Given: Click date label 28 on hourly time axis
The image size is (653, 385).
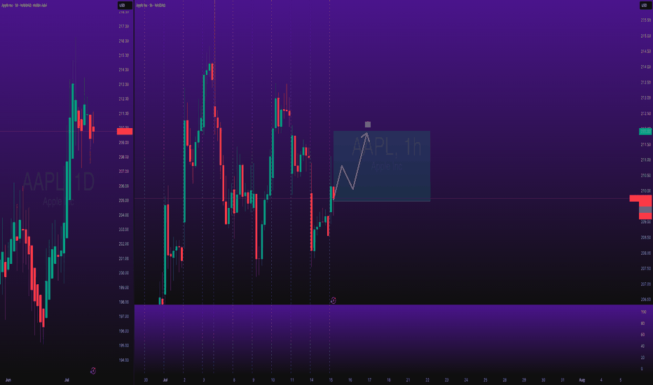Looking at the screenshot, I should tap(504, 380).
